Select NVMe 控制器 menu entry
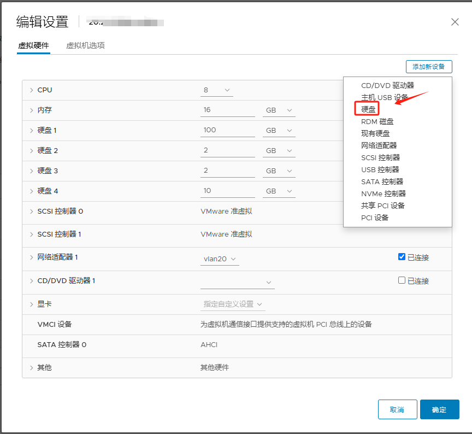This screenshot has height=434, width=472. (383, 193)
